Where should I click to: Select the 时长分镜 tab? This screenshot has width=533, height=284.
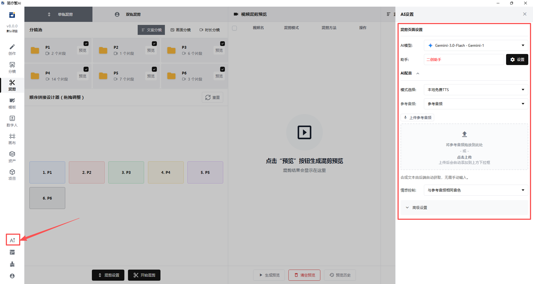[x=210, y=30]
